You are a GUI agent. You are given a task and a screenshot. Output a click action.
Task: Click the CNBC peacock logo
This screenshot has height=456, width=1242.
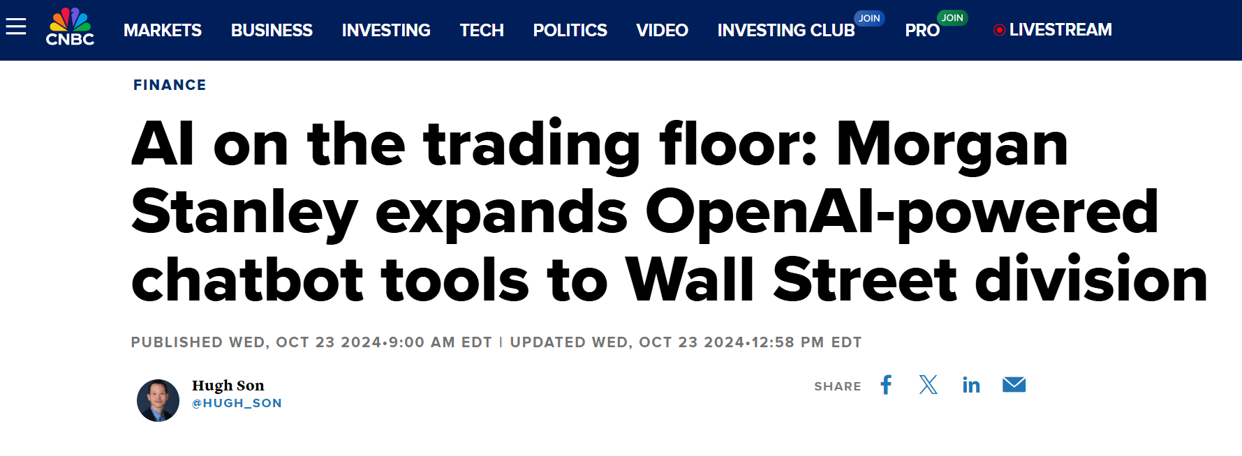pos(70,27)
